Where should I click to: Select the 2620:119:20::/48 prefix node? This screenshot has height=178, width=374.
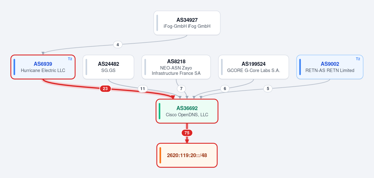pos(187,155)
